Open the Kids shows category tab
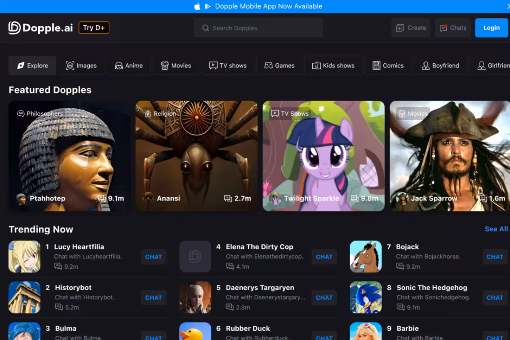Image resolution: width=510 pixels, height=340 pixels. pos(333,65)
